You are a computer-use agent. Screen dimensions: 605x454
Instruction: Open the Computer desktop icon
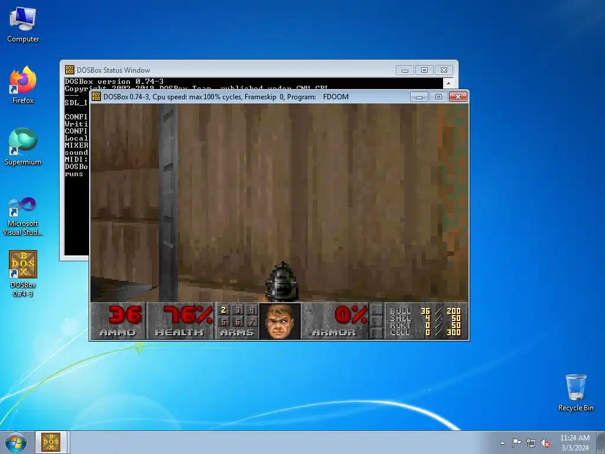pyautogui.click(x=23, y=25)
